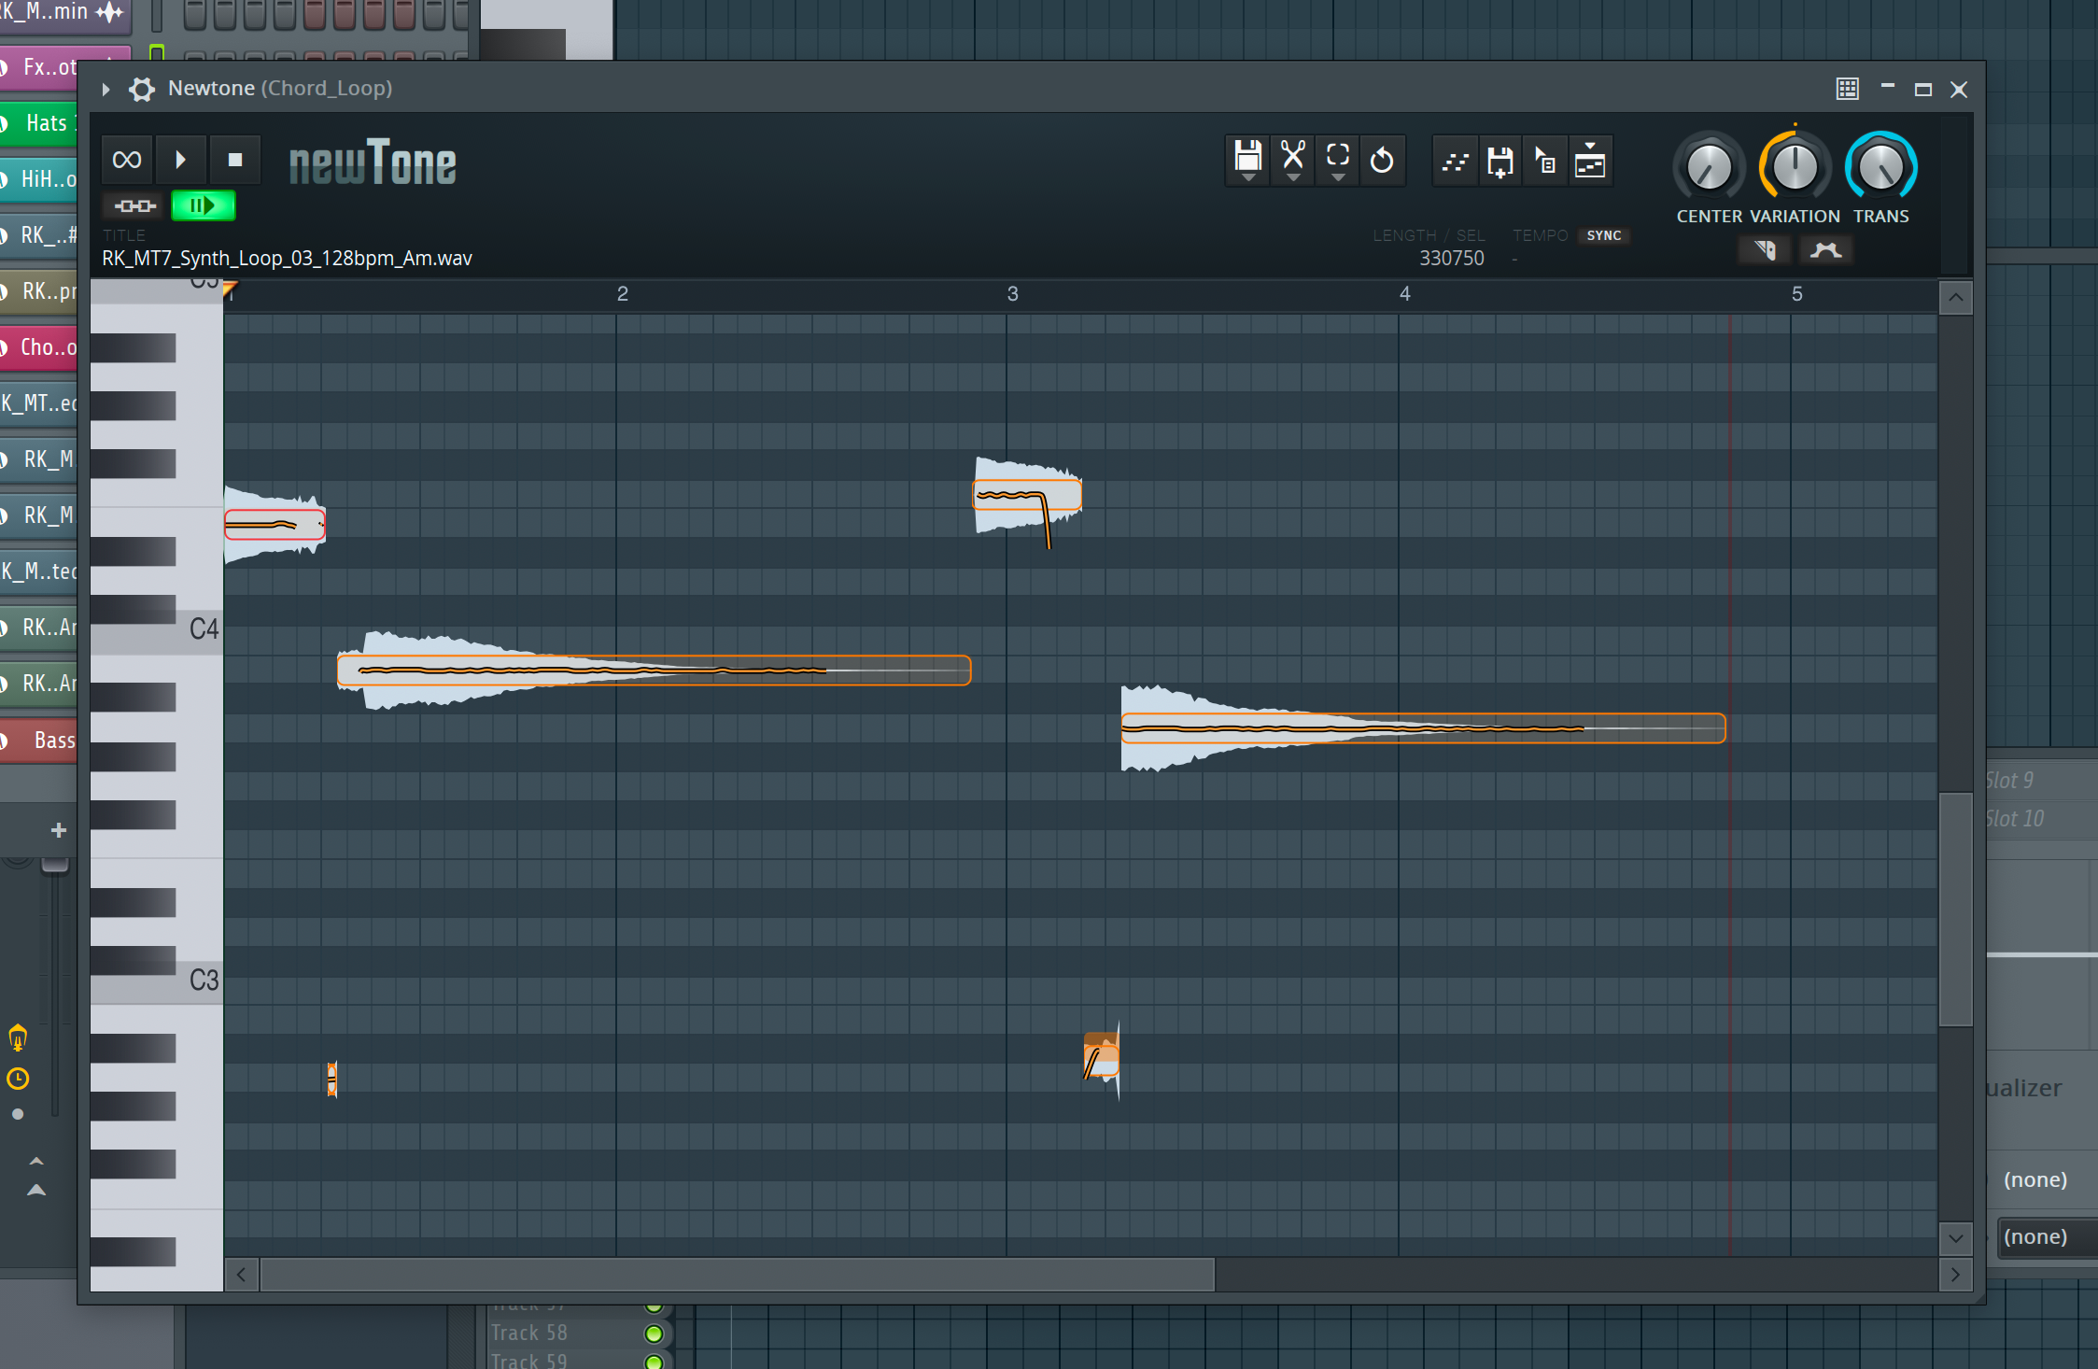Click the vertical scrollbar down arrow
2098x1369 pixels.
pos(1956,1239)
